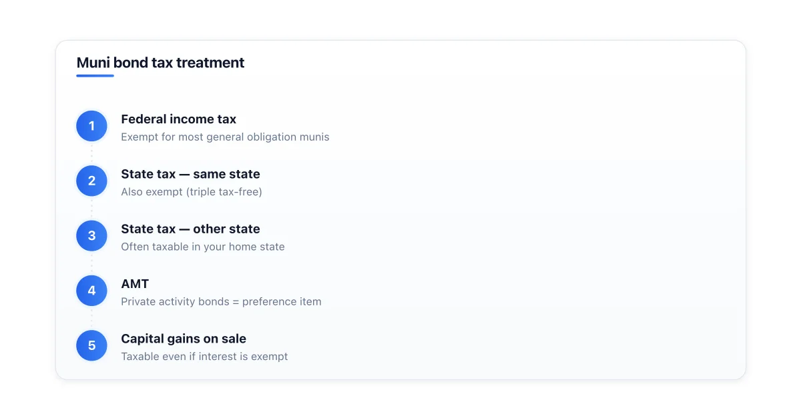The height and width of the screenshot is (420, 801).
Task: Select the step 4 circle badge
Action: (x=92, y=291)
